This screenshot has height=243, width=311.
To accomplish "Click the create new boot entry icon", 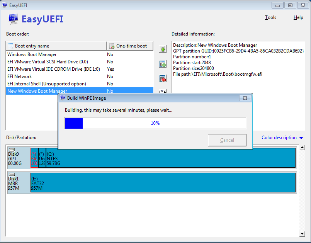I will click(x=163, y=64).
